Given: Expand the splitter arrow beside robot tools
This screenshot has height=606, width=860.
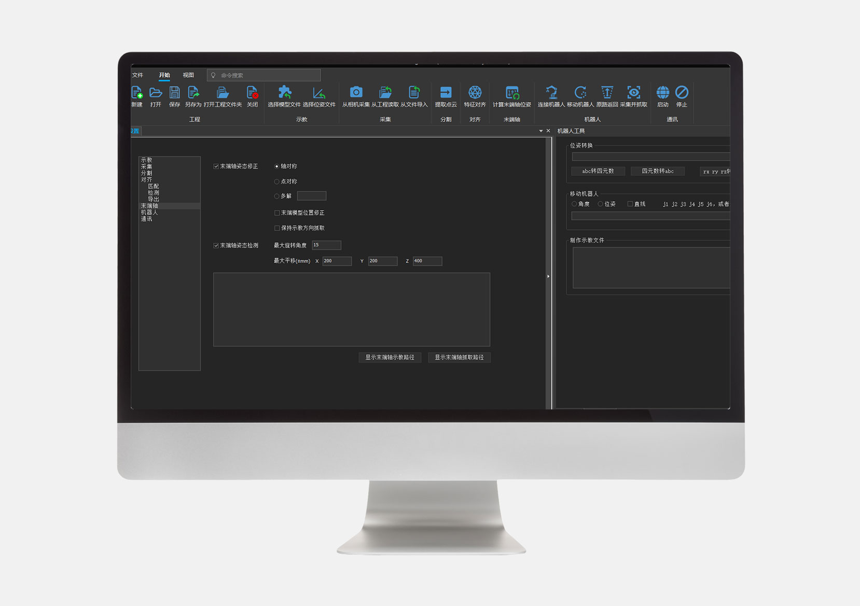Looking at the screenshot, I should click(548, 277).
